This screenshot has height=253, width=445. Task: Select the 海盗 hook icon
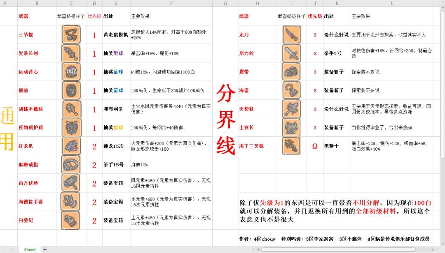[x=291, y=90]
